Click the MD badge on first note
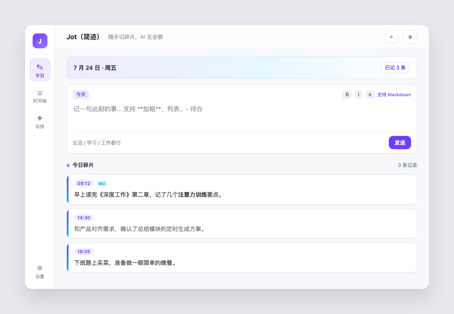 pos(102,183)
